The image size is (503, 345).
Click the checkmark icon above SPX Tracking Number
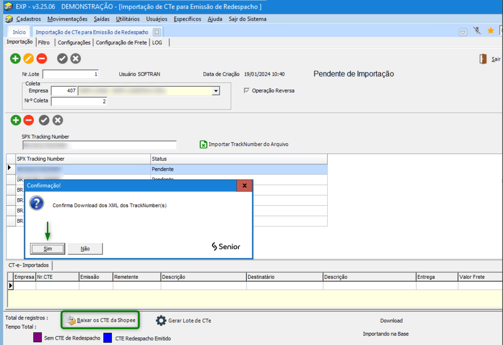coord(44,120)
